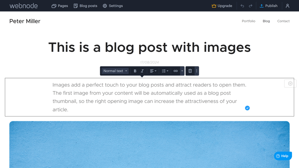Delete text block with trash icon
299x168 pixels.
click(190, 71)
